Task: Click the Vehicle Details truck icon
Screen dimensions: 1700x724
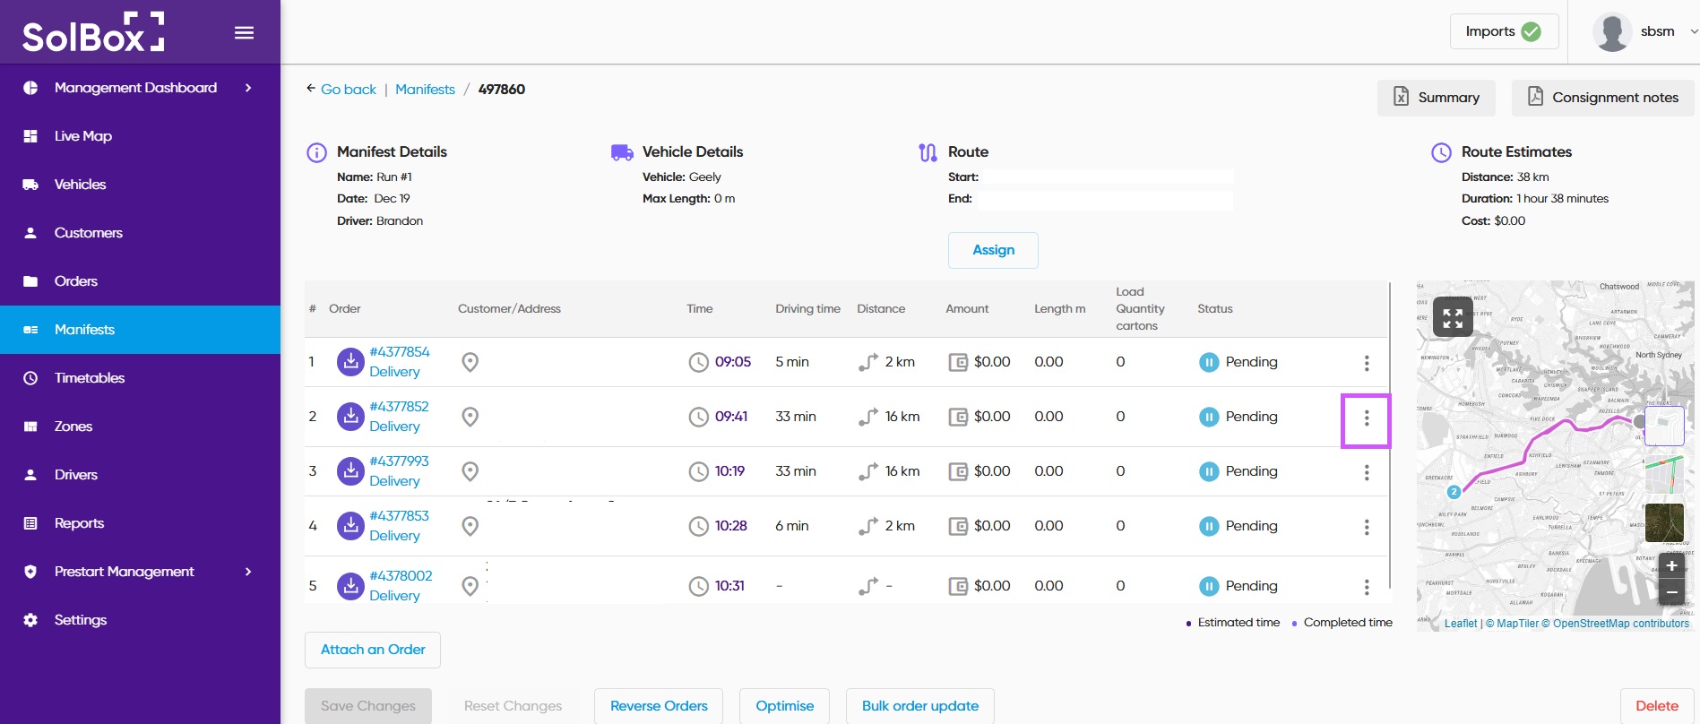Action: [x=622, y=152]
